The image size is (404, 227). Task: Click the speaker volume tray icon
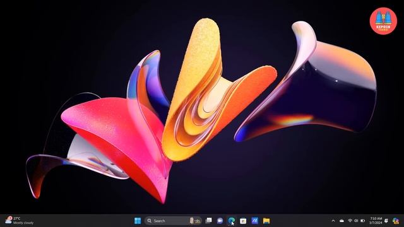(x=356, y=221)
